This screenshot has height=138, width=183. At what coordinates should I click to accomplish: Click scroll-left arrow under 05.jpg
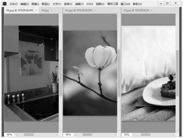pos(134,135)
